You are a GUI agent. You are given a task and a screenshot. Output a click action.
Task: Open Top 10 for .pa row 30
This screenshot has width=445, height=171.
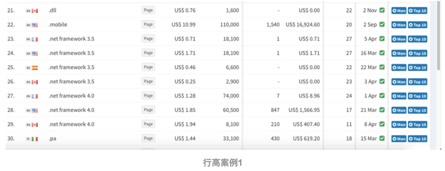pos(417,139)
